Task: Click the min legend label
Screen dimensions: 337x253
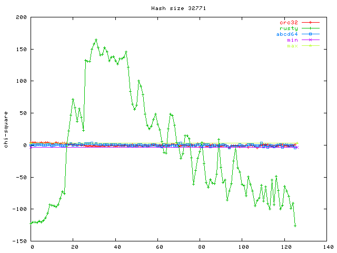Action: [292, 40]
